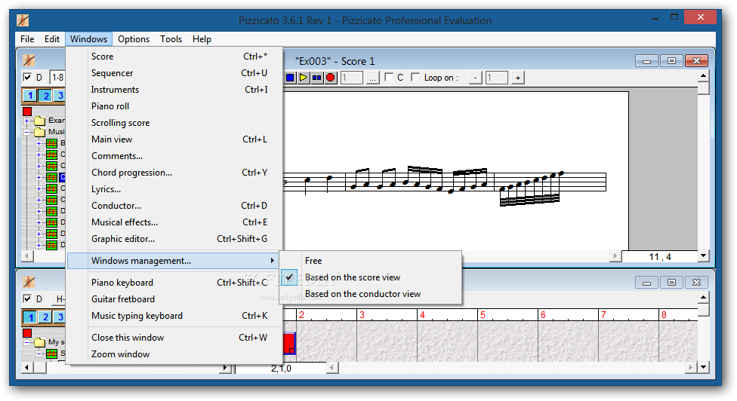737x401 pixels.
Task: Click the red block in sequencer measure 1
Action: tap(289, 343)
